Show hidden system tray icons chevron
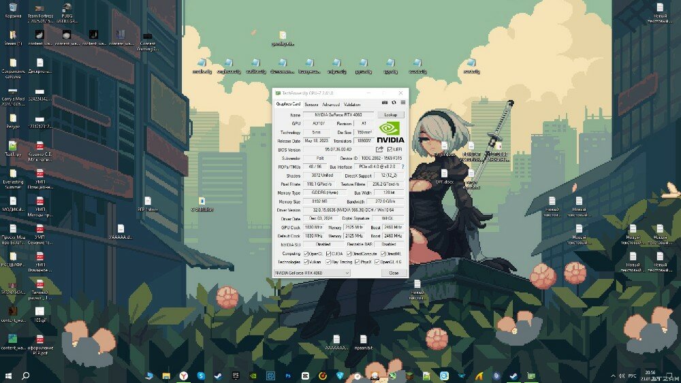This screenshot has width=681, height=383. 613,376
